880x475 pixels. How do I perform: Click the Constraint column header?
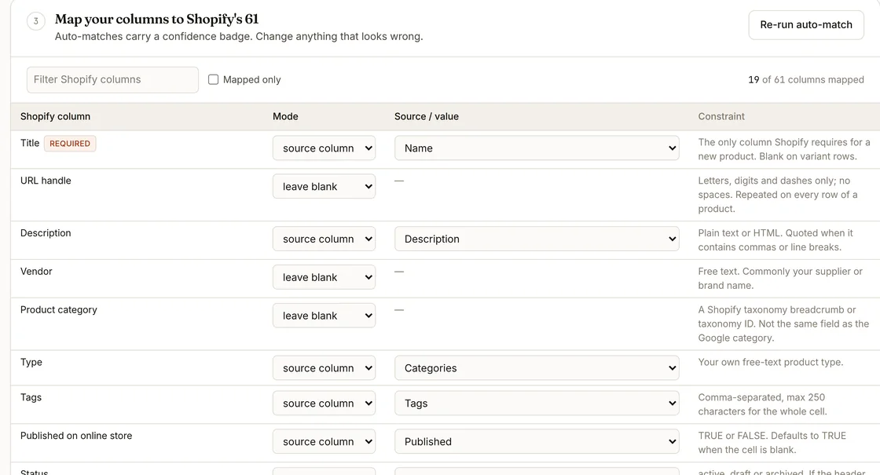721,116
